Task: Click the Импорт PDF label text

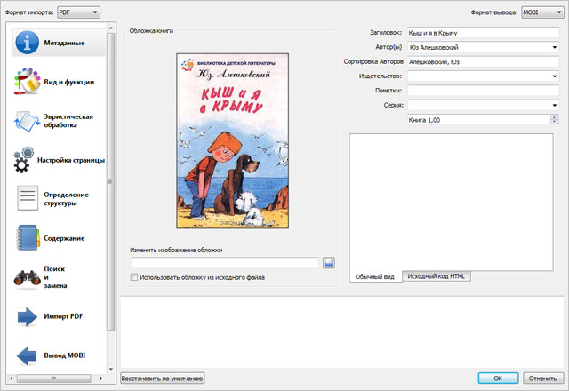Action: [x=63, y=316]
